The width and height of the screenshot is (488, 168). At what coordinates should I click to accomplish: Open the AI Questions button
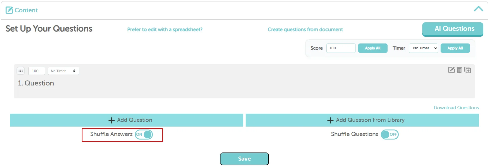click(x=453, y=29)
